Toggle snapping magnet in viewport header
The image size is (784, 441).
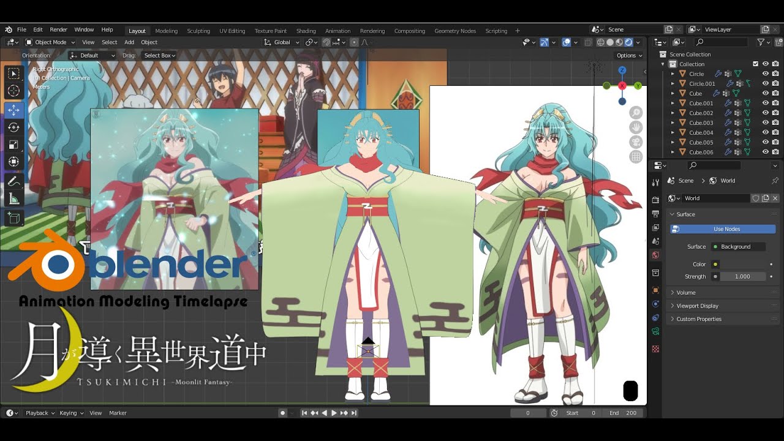tap(326, 42)
